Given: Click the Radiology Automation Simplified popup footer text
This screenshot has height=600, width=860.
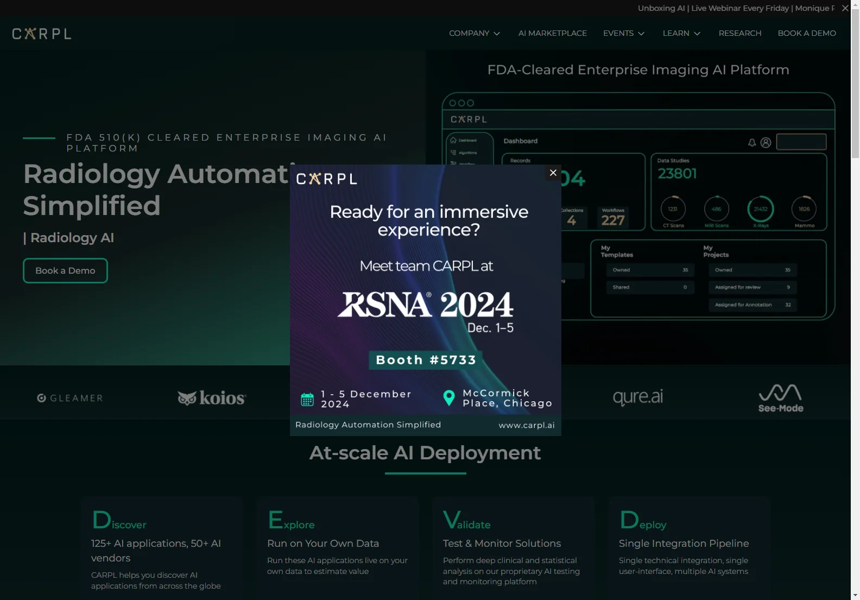Looking at the screenshot, I should point(368,425).
